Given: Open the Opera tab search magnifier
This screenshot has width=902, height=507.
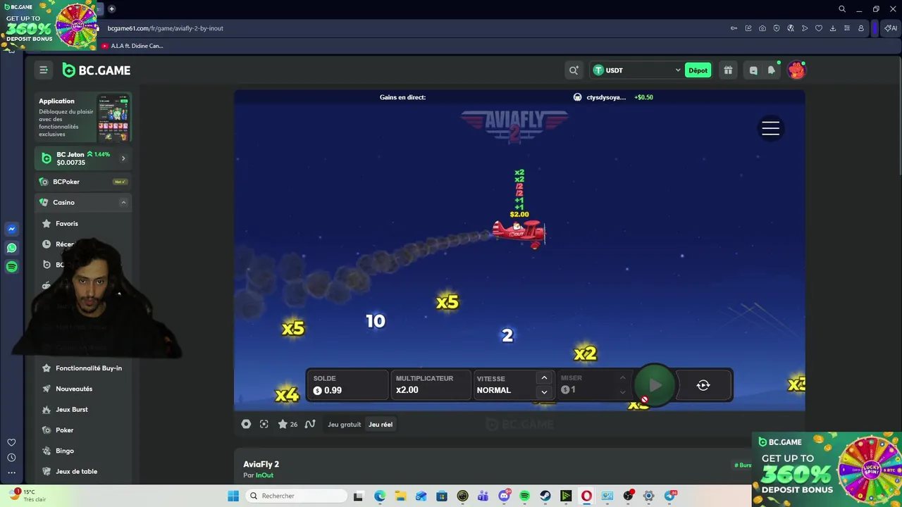Looking at the screenshot, I should pyautogui.click(x=842, y=8).
